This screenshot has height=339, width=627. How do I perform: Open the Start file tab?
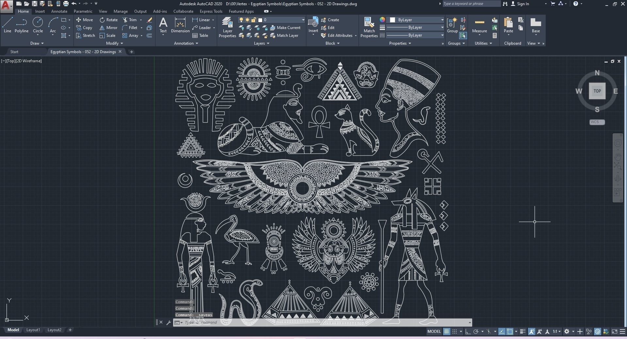[14, 52]
